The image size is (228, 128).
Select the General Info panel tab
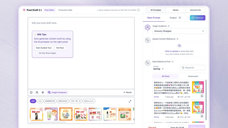click(x=195, y=10)
